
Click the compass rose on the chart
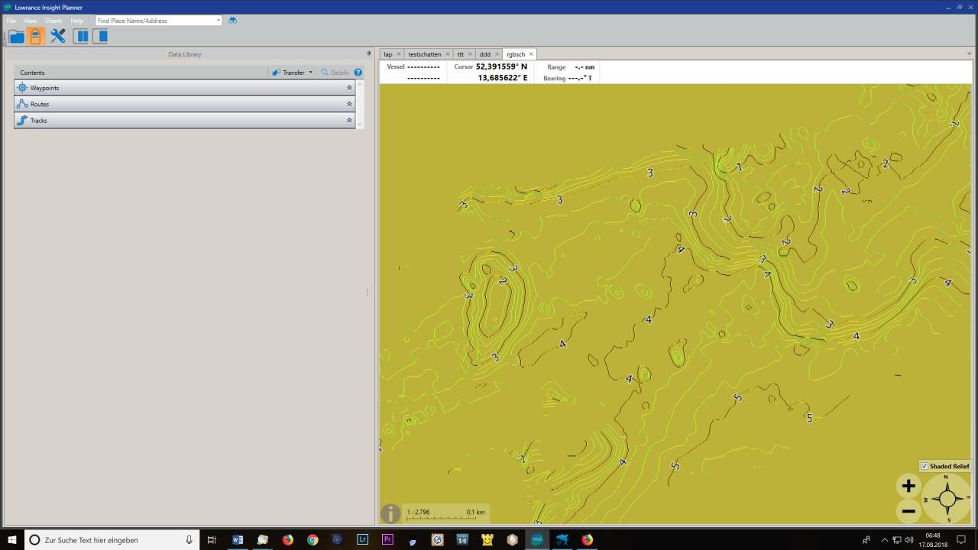click(x=947, y=499)
